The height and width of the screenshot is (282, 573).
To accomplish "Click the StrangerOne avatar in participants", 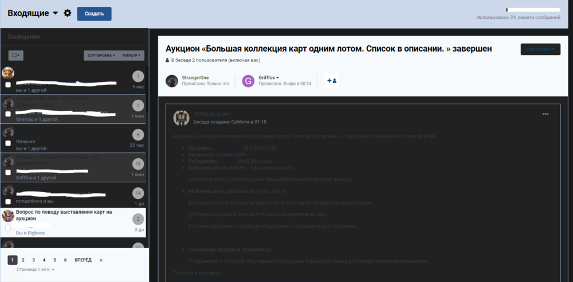I will [x=172, y=81].
